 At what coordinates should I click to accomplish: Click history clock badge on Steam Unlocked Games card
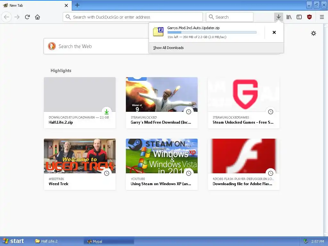pyautogui.click(x=271, y=112)
